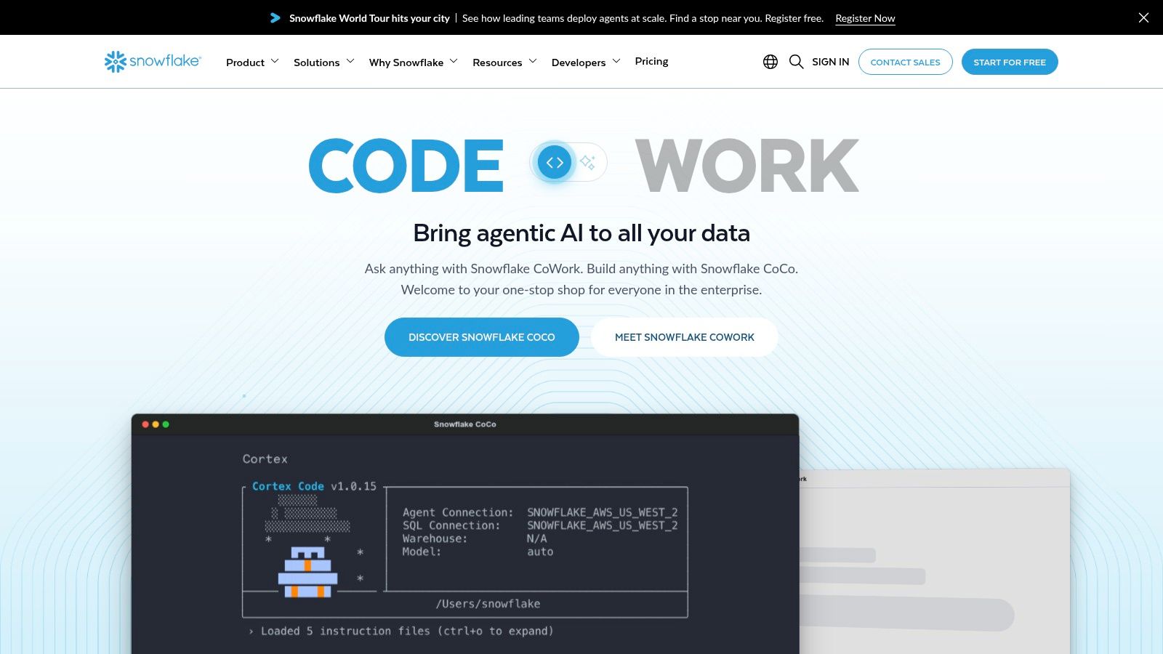Click the green maximize dot in CoCo window
Viewport: 1163px width, 654px height.
click(x=166, y=424)
